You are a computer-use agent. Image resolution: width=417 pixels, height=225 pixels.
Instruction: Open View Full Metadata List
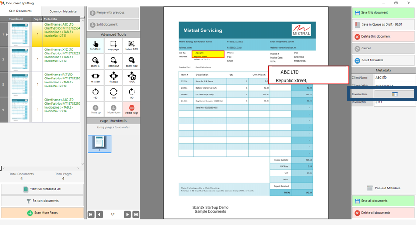[42, 189]
